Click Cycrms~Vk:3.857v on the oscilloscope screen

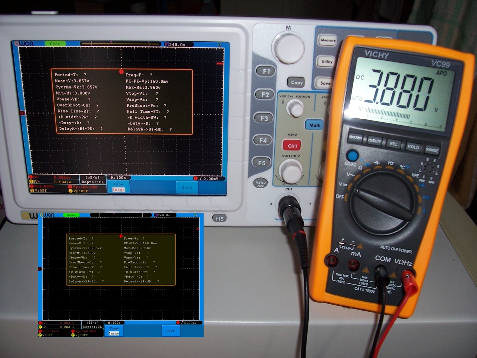76,87
